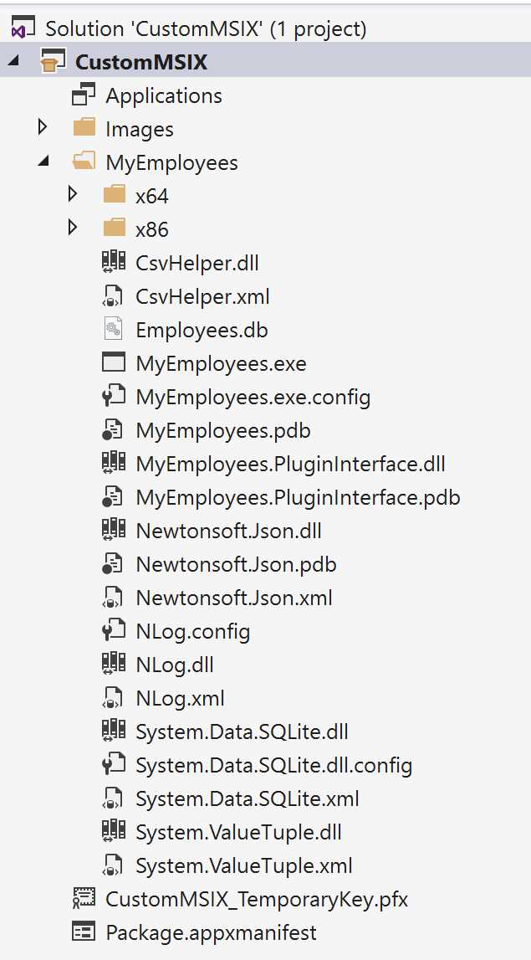Screen dimensions: 531x960
Task: Select the CsvHelper.dll assembly icon
Action: (114, 261)
